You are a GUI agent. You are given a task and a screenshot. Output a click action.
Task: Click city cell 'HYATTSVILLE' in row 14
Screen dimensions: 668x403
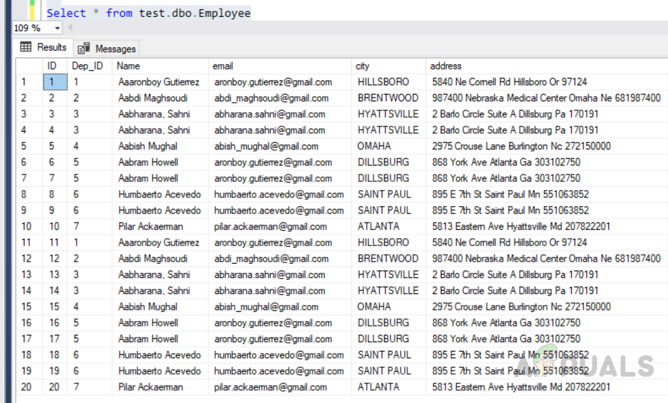click(388, 291)
